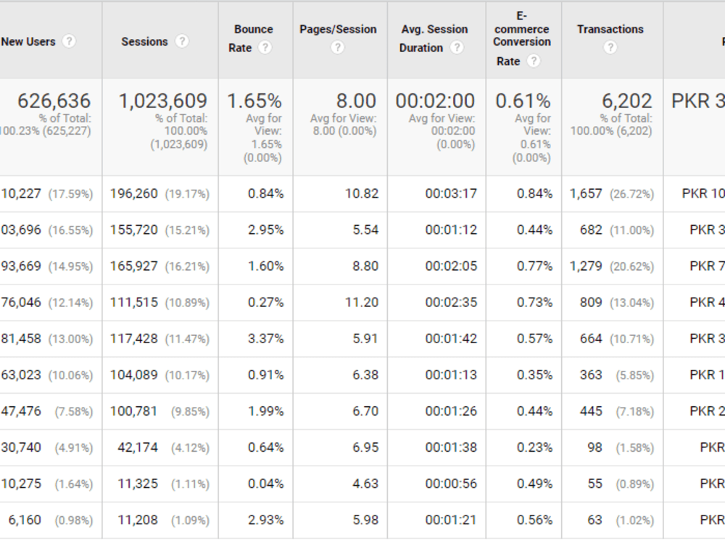The height and width of the screenshot is (543, 725).
Task: Open help icon beside E-commerce Conversion Rate
Action: point(534,61)
